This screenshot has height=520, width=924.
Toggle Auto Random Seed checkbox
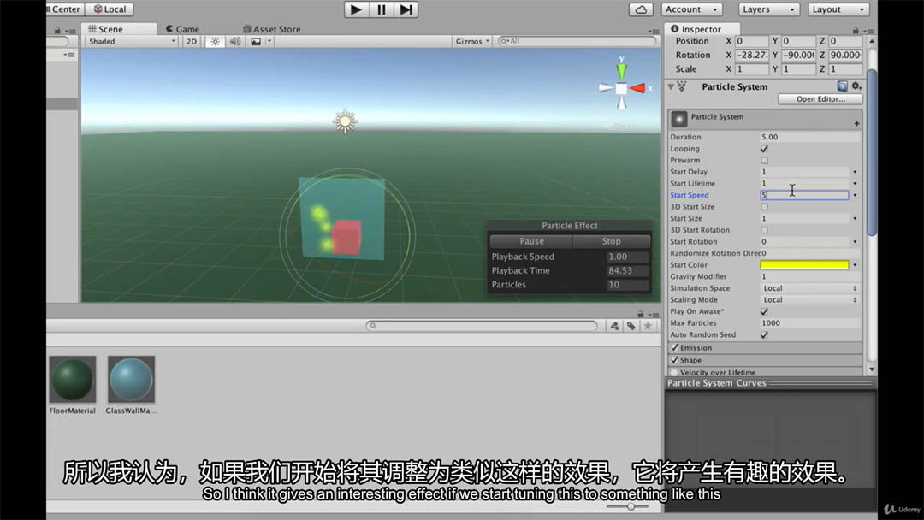(764, 334)
